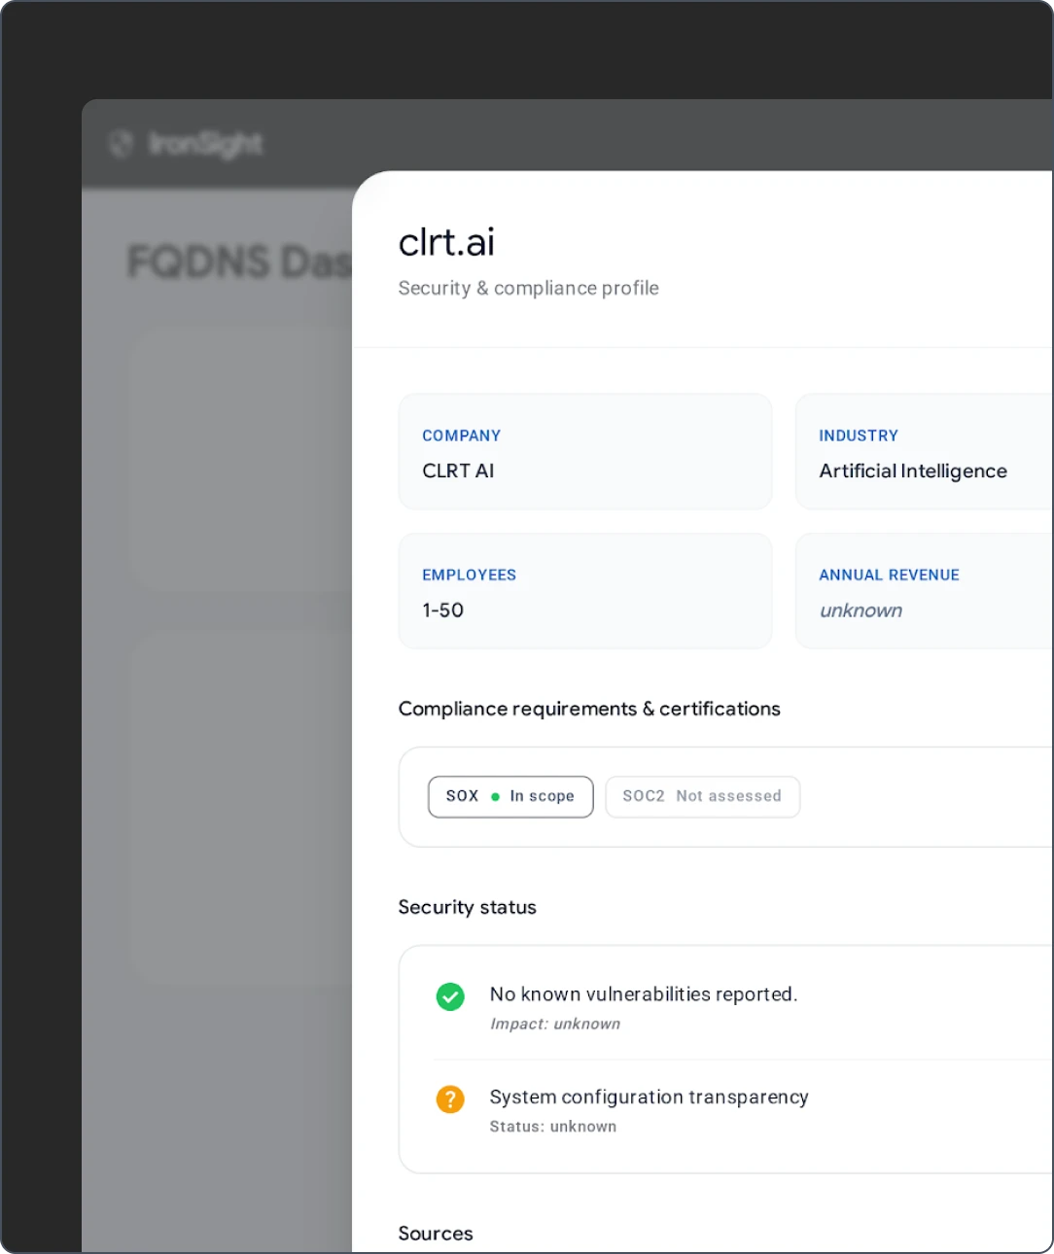The height and width of the screenshot is (1254, 1054).
Task: Open the Industry Artificial Intelligence card
Action: click(925, 452)
